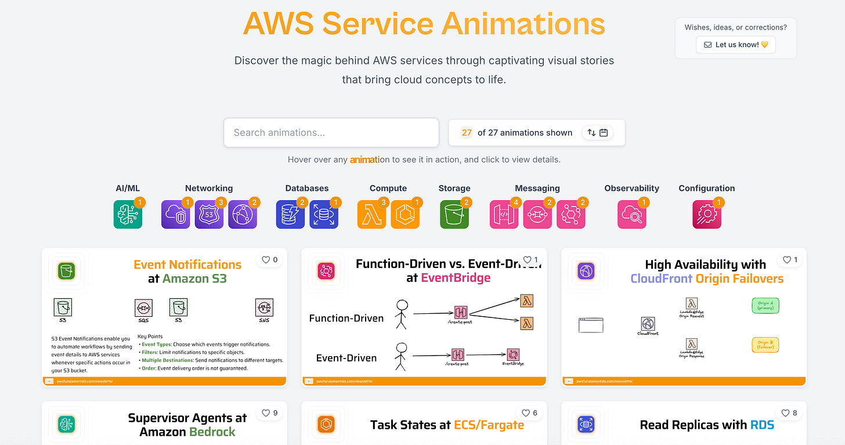The height and width of the screenshot is (445, 845).
Task: Click the CloudFront badge on Origin Failovers card
Action: coord(587,271)
